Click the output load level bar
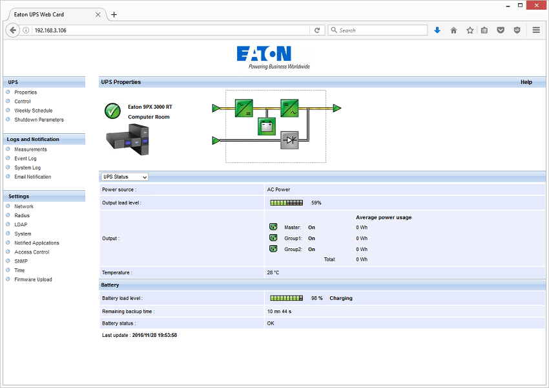This screenshot has height=388, width=549. [286, 202]
